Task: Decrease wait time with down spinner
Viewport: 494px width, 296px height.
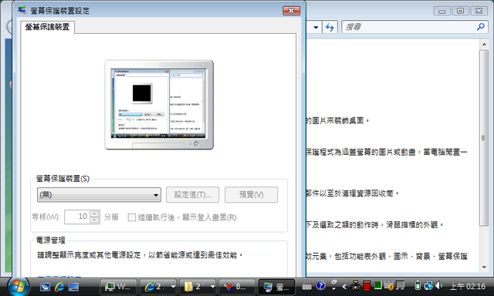Action: pyautogui.click(x=94, y=220)
